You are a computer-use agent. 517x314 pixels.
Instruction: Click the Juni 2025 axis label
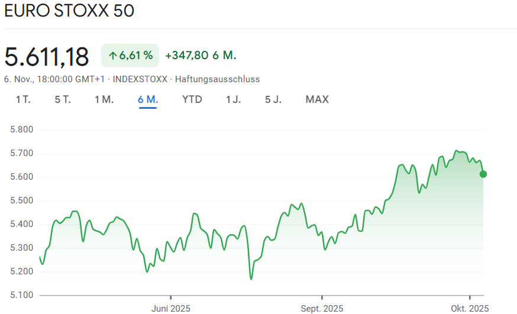pyautogui.click(x=171, y=308)
